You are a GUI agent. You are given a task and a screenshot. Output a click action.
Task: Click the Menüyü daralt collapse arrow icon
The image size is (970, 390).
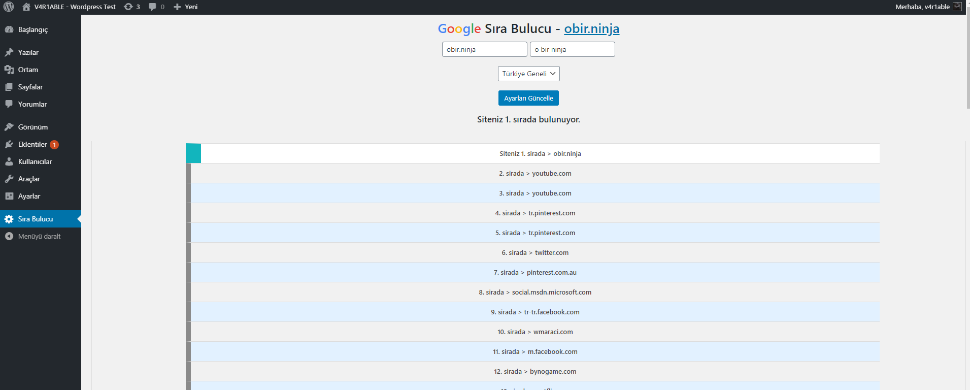coord(9,236)
